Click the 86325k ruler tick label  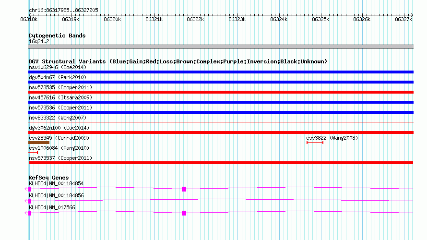tap(320, 19)
